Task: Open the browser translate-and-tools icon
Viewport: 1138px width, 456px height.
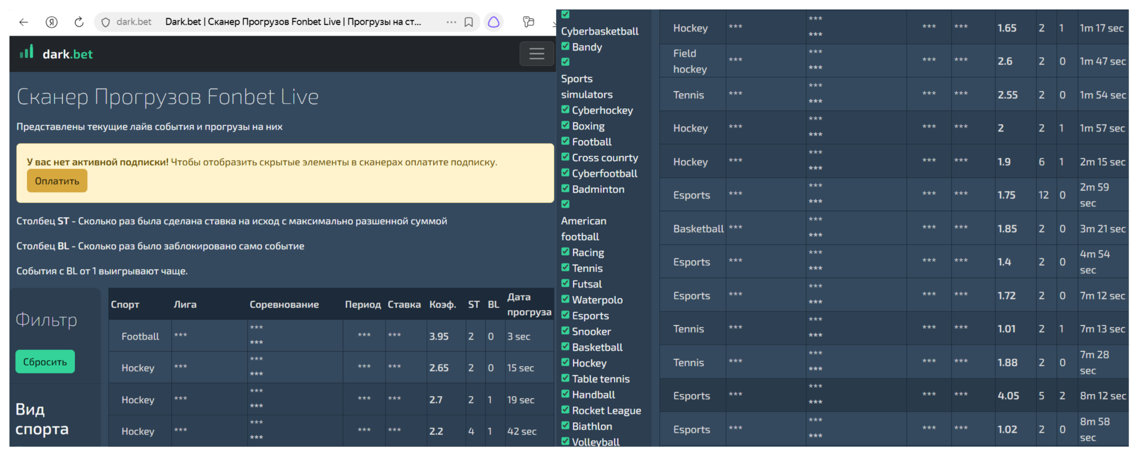Action: point(528,22)
